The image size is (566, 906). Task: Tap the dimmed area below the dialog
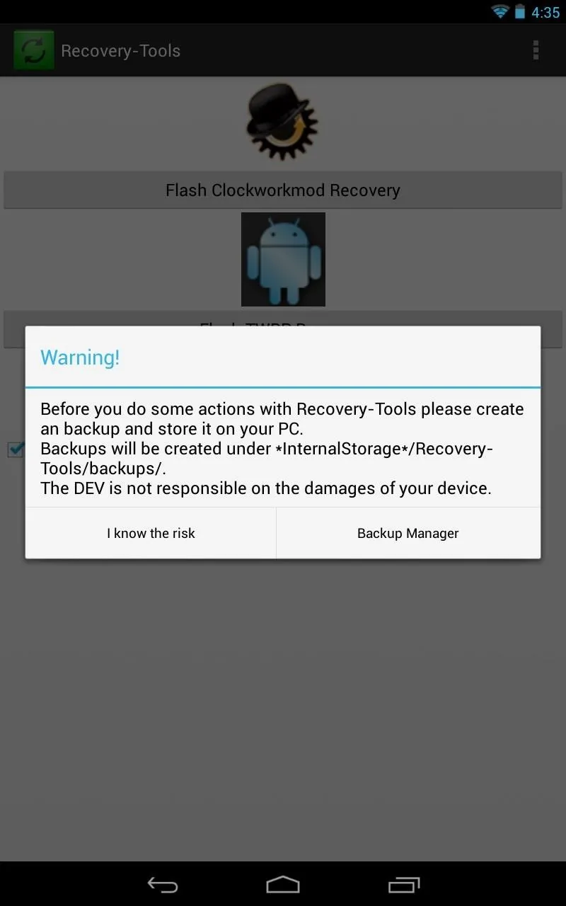tap(283, 708)
